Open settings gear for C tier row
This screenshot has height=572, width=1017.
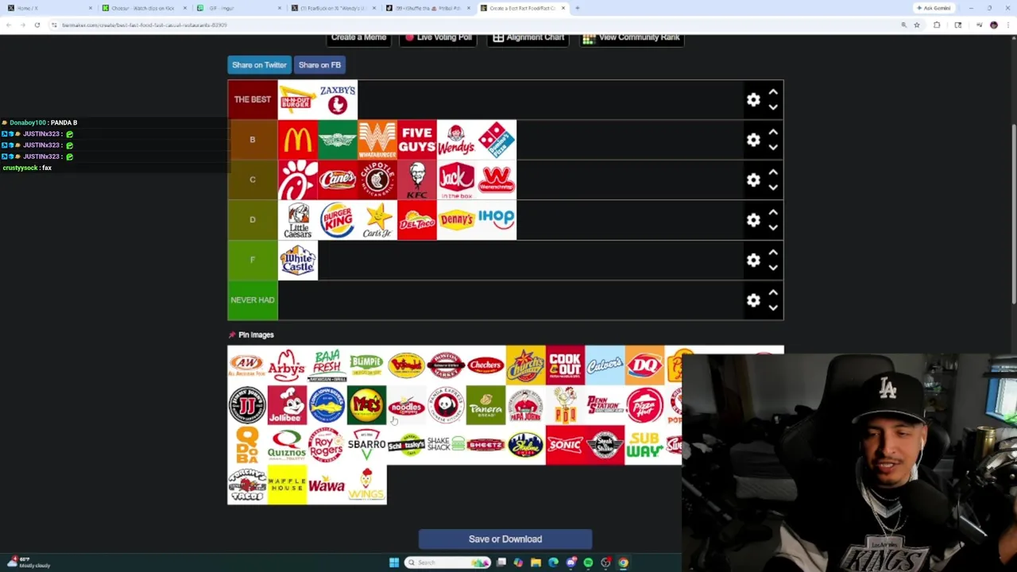[x=753, y=180]
